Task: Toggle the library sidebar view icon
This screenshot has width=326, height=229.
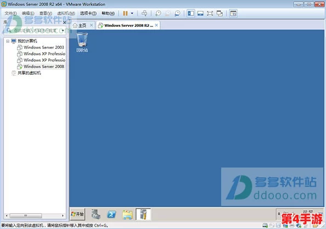Action: [190, 14]
